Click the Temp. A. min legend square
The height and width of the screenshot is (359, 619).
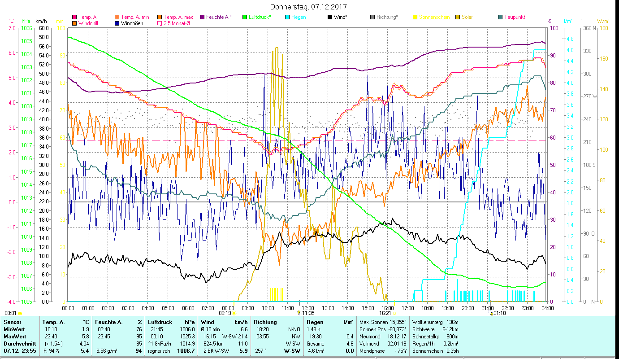[x=117, y=17]
